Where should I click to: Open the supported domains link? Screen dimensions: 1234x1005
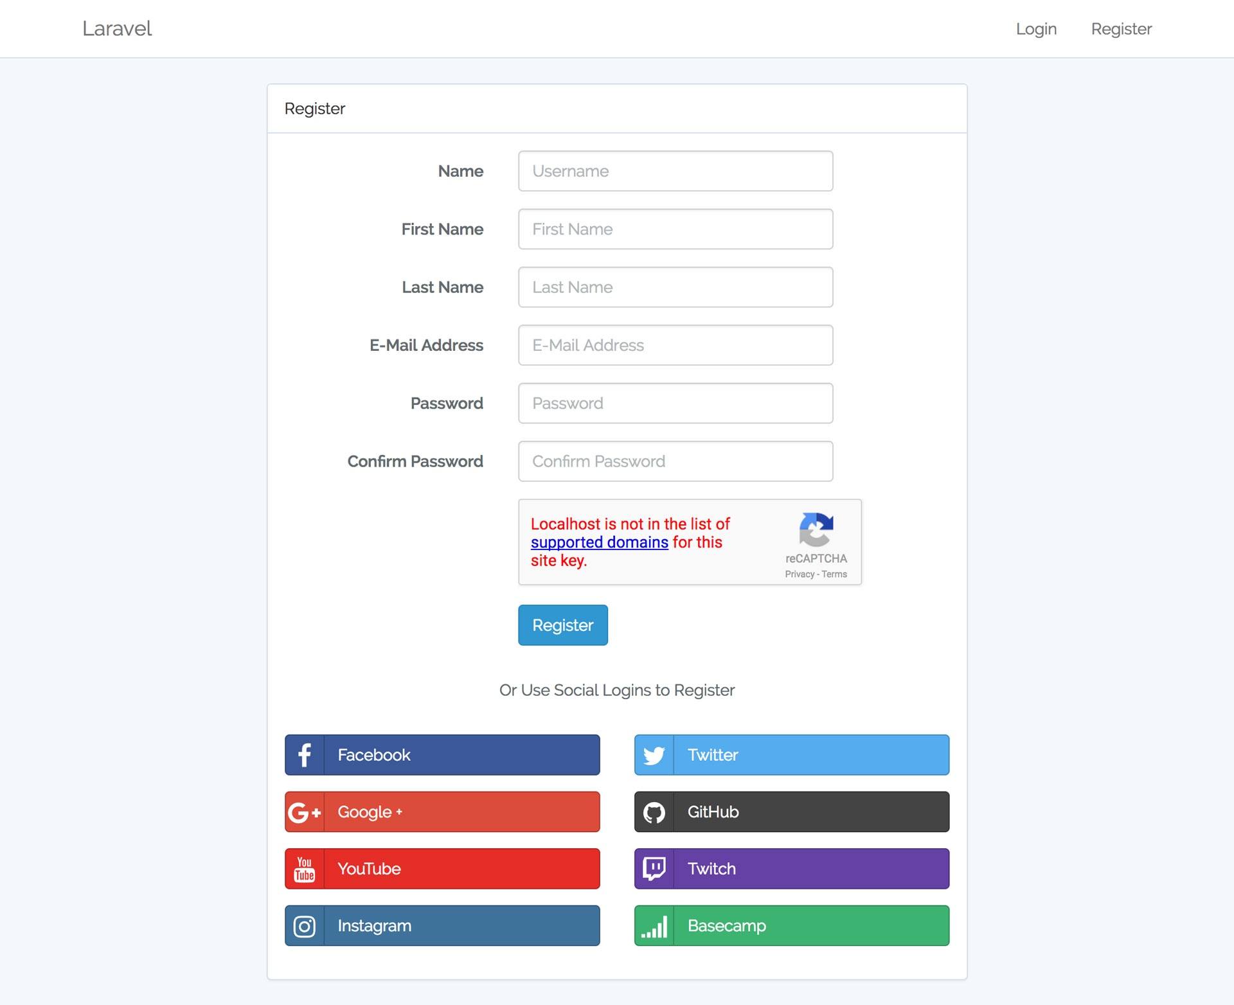598,542
